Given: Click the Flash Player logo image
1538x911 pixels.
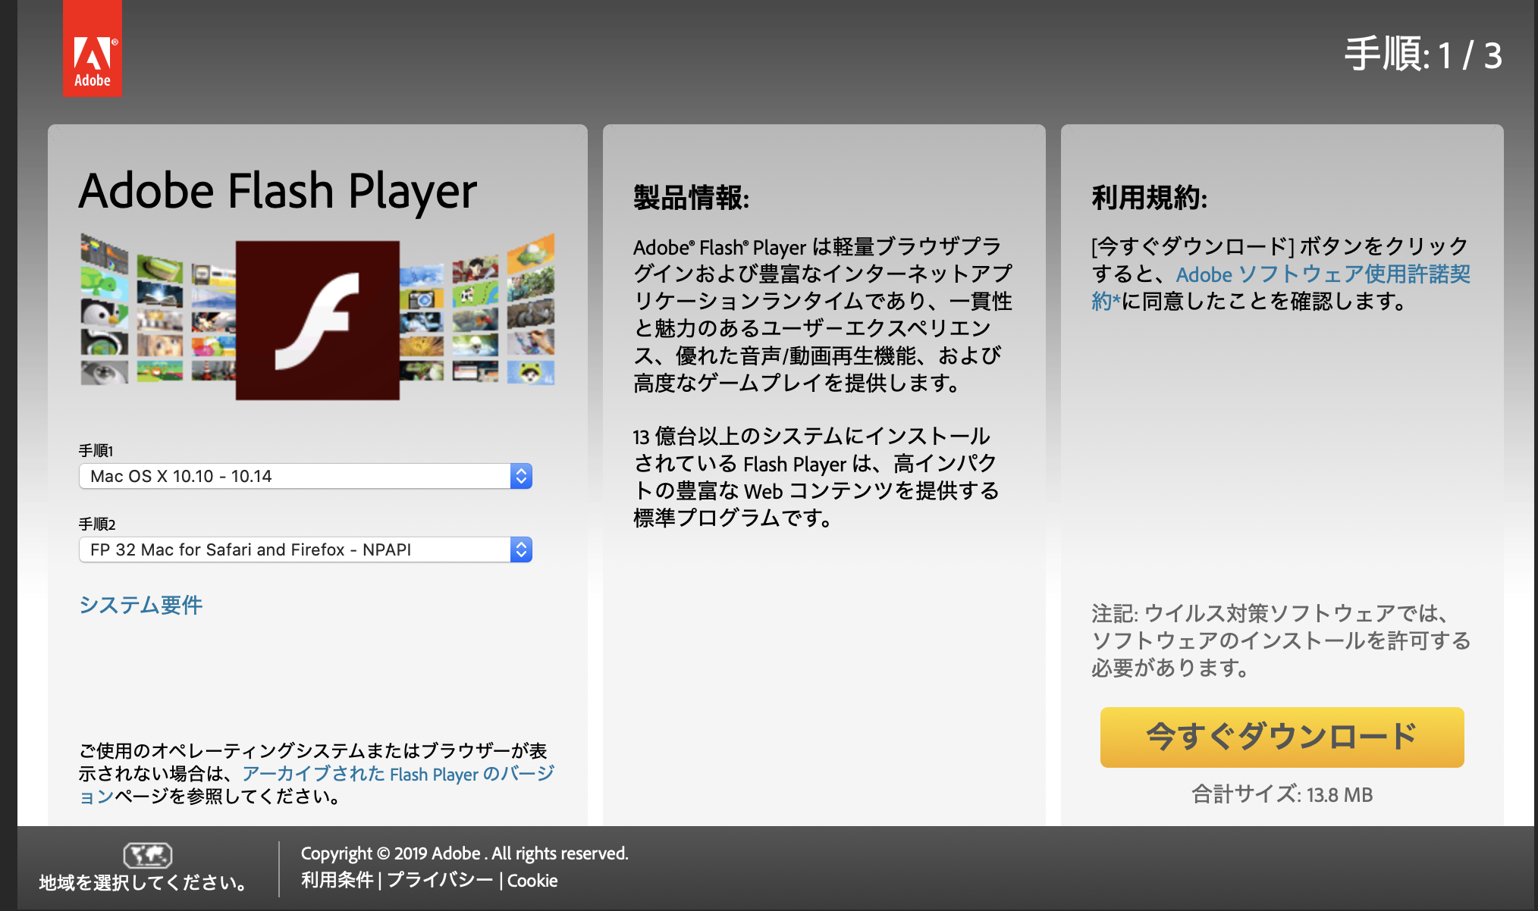Looking at the screenshot, I should (x=318, y=320).
